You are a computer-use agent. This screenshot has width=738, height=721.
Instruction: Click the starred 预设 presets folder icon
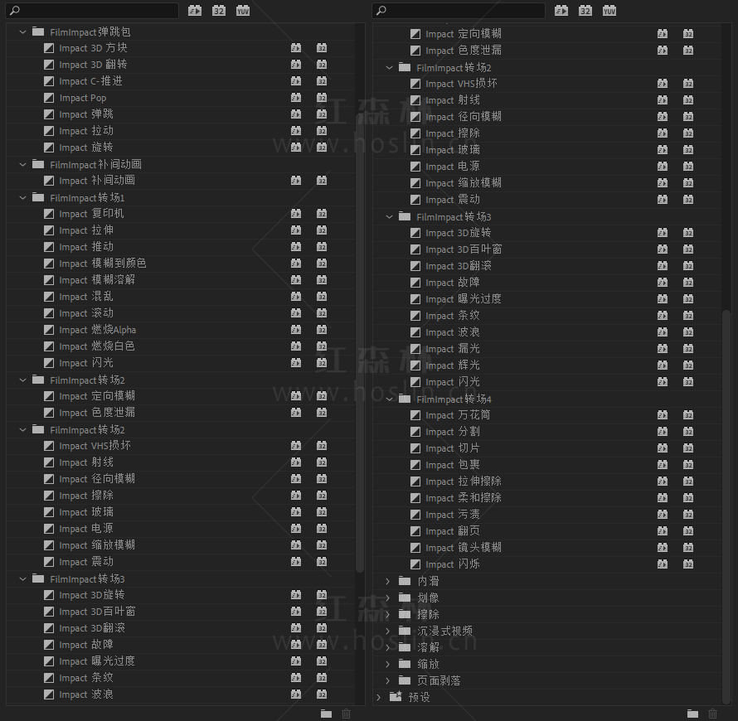point(396,696)
